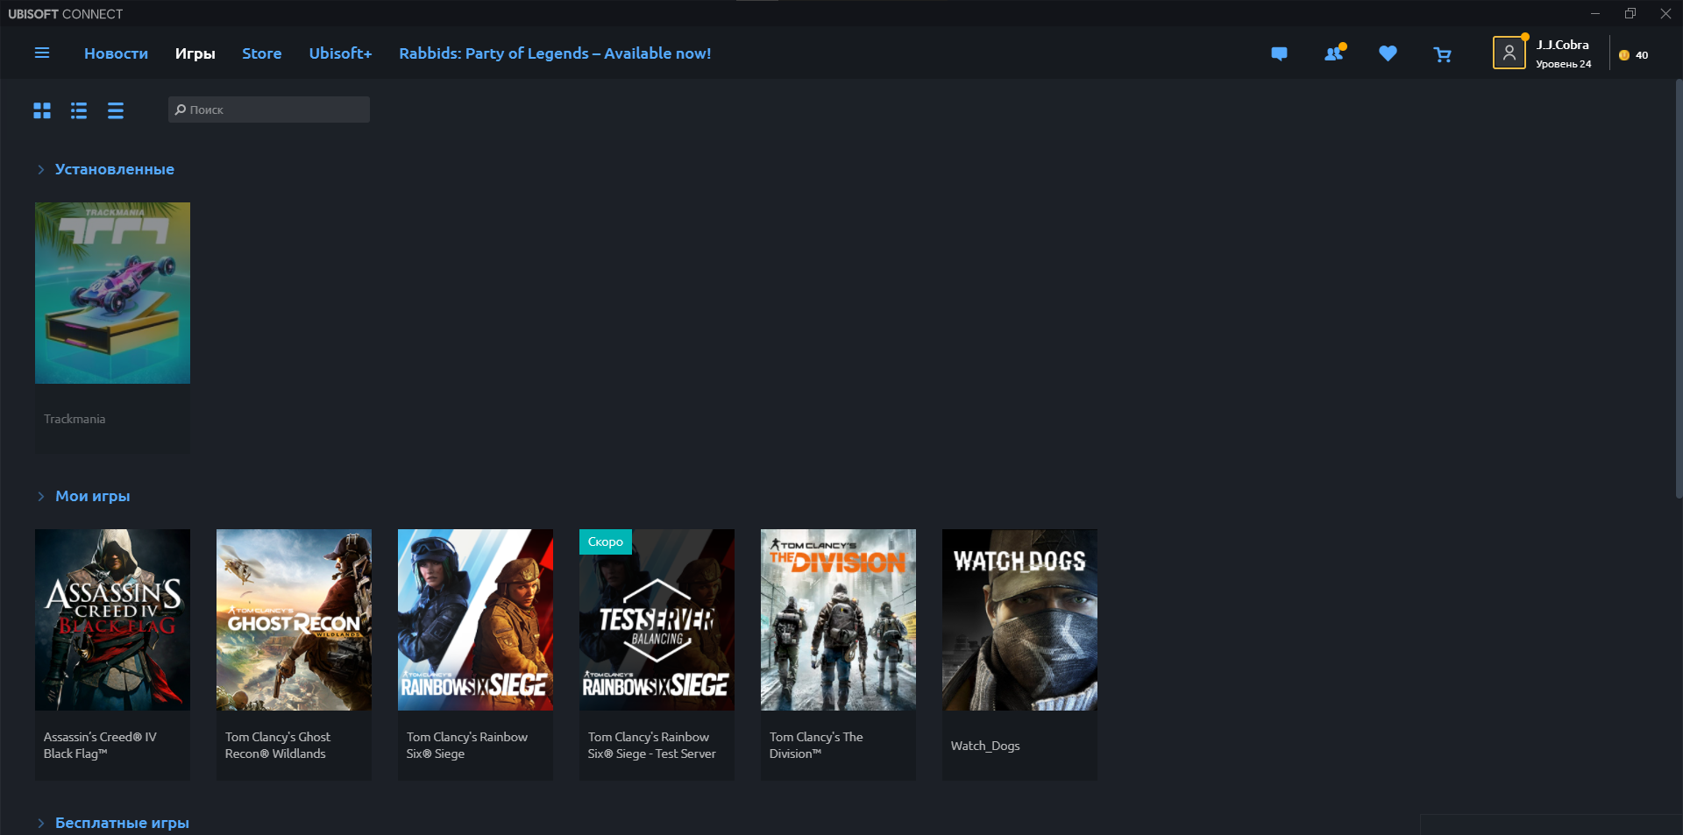Image resolution: width=1683 pixels, height=835 pixels.
Task: Click the 'Assassin's Creed® IV Black Flag™' title text
Action: coord(100,746)
